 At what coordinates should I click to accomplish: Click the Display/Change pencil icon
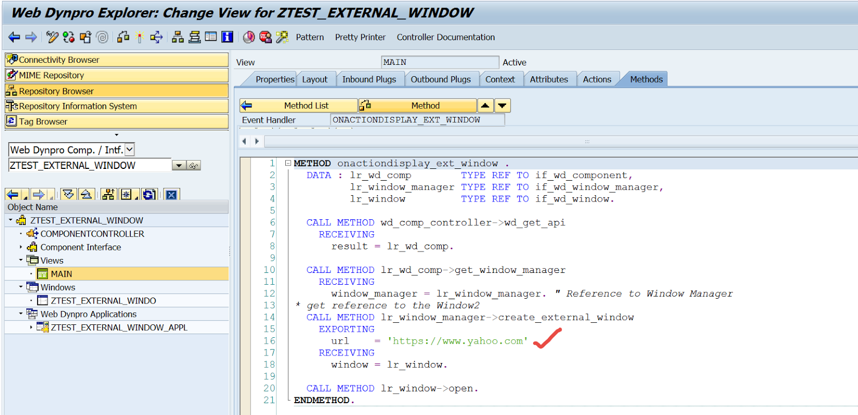point(52,37)
